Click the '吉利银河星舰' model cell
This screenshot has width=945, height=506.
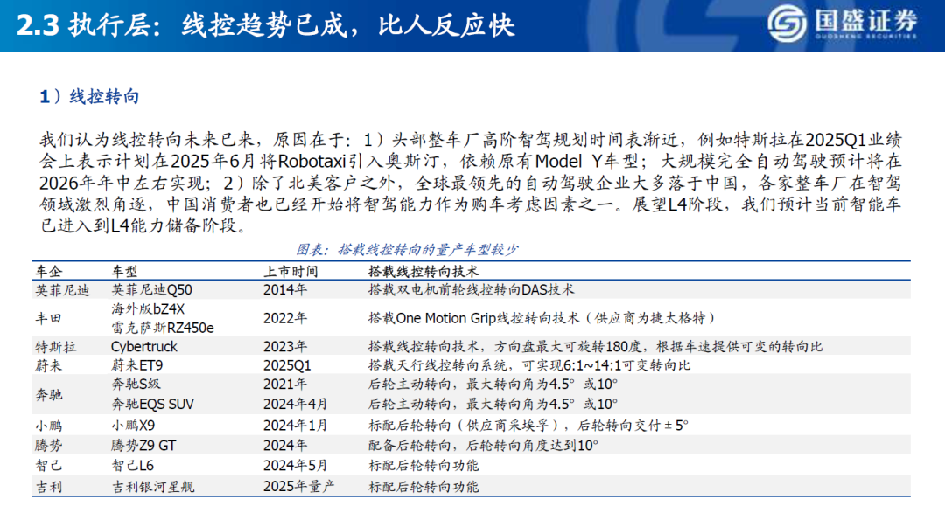(x=153, y=487)
